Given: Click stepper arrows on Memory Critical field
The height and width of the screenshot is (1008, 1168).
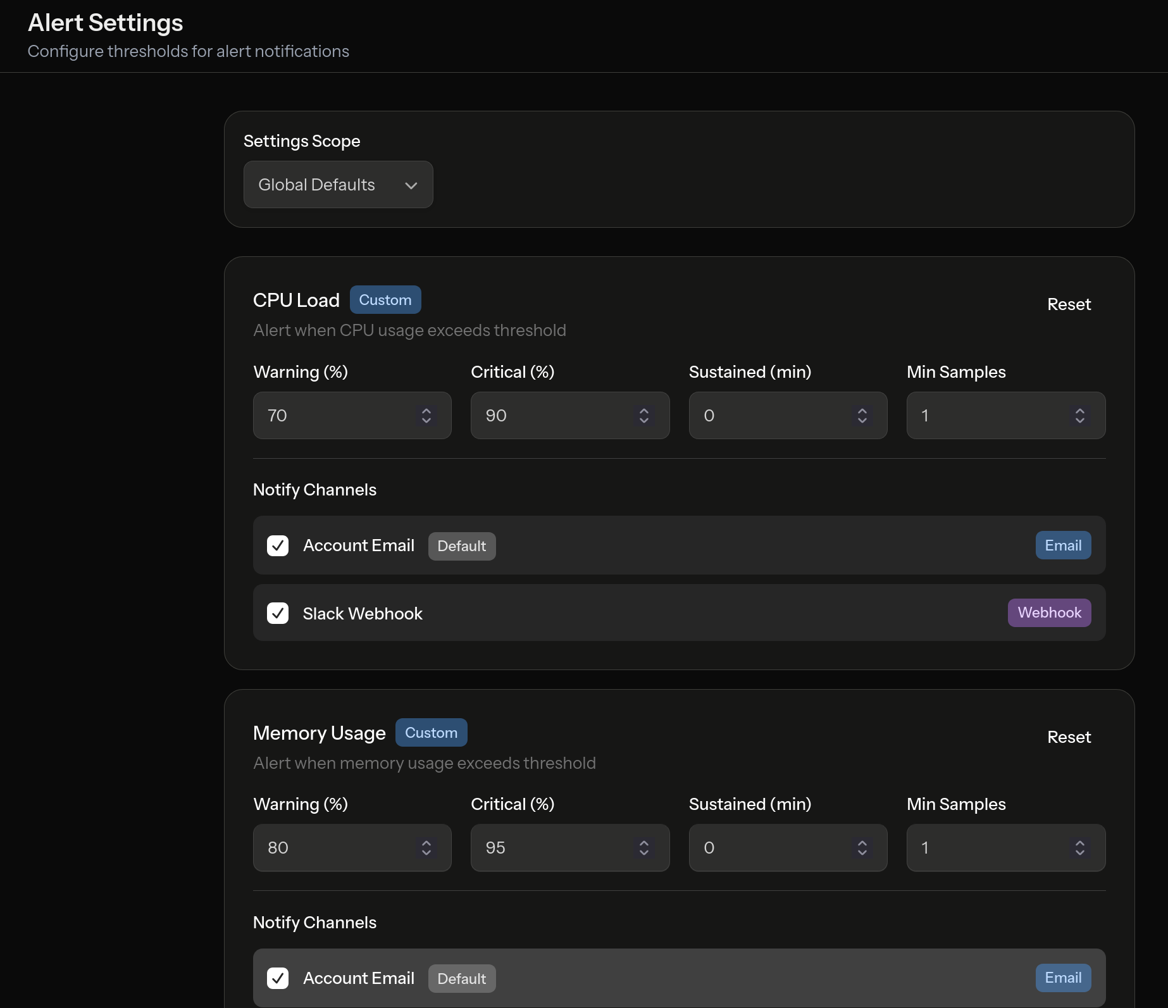Looking at the screenshot, I should click(644, 848).
